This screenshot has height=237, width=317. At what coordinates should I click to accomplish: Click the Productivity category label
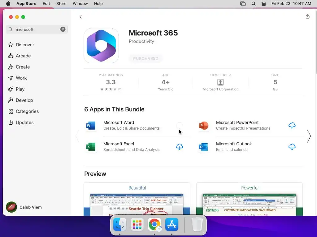coord(141,41)
